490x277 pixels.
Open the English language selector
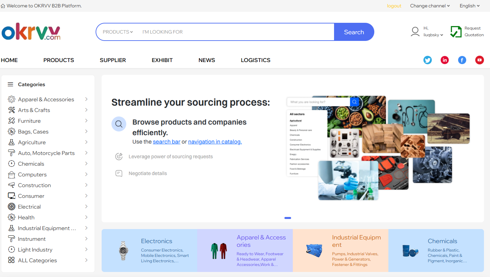469,6
